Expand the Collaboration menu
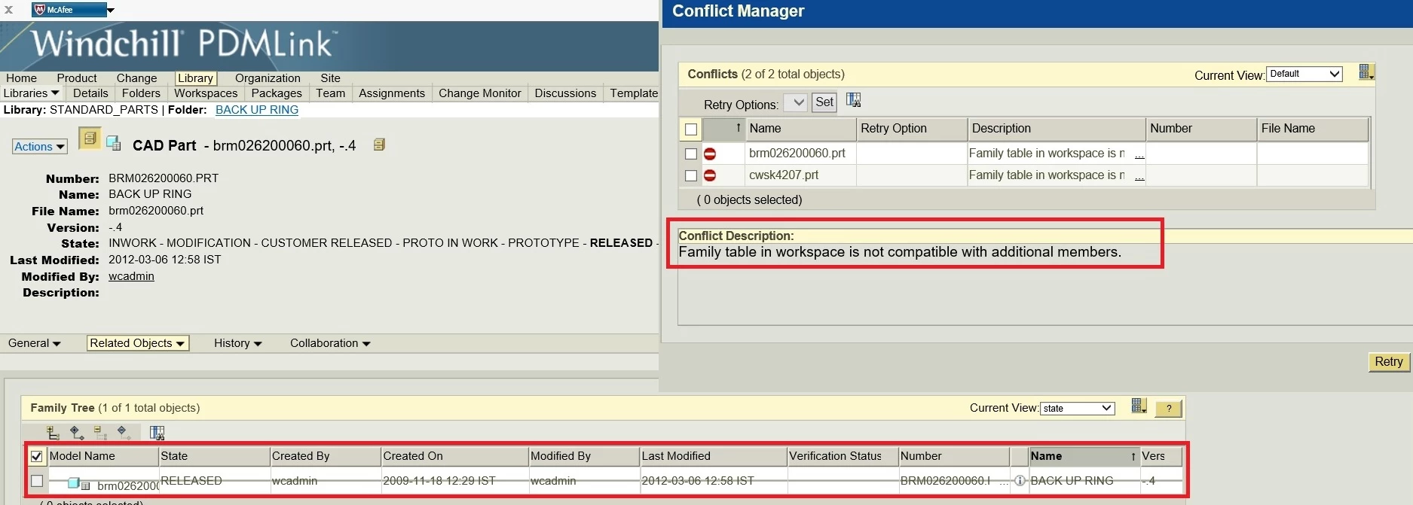 click(330, 343)
